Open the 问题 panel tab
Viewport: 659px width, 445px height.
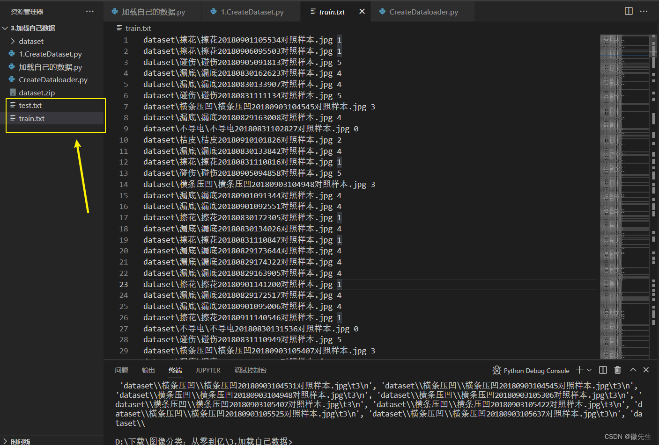(121, 370)
